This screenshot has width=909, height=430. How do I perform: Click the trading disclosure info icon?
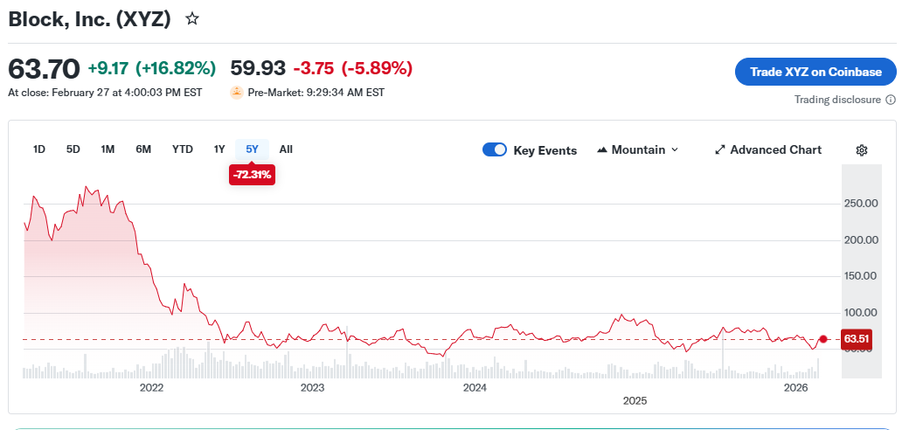(x=891, y=100)
